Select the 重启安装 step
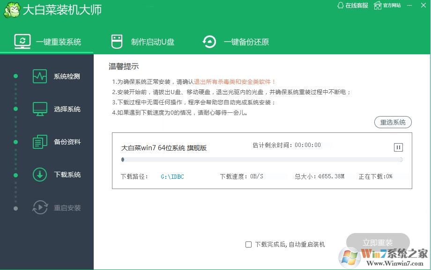 (x=56, y=208)
